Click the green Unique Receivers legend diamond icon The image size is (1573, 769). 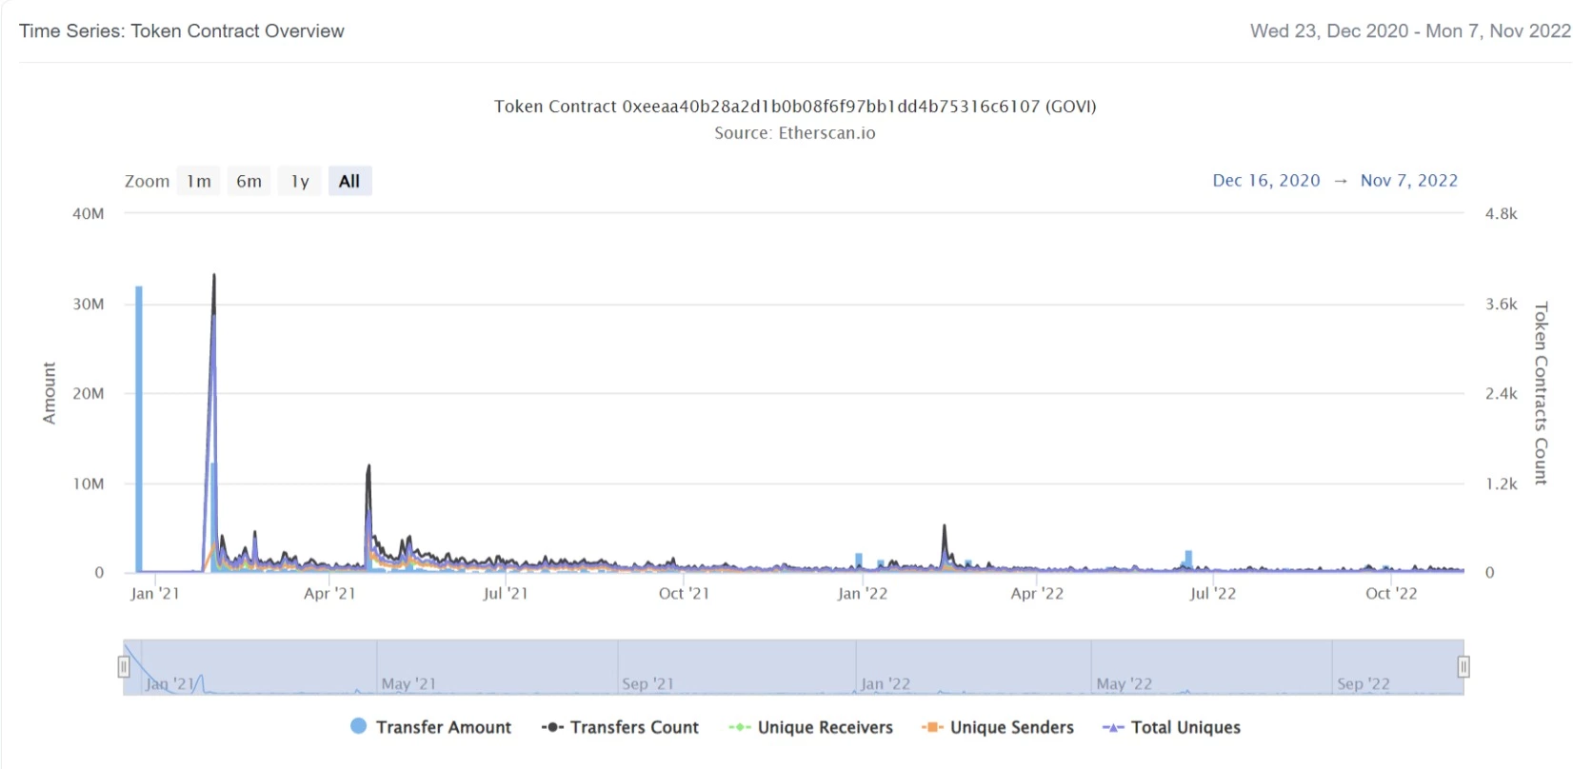[x=740, y=727]
